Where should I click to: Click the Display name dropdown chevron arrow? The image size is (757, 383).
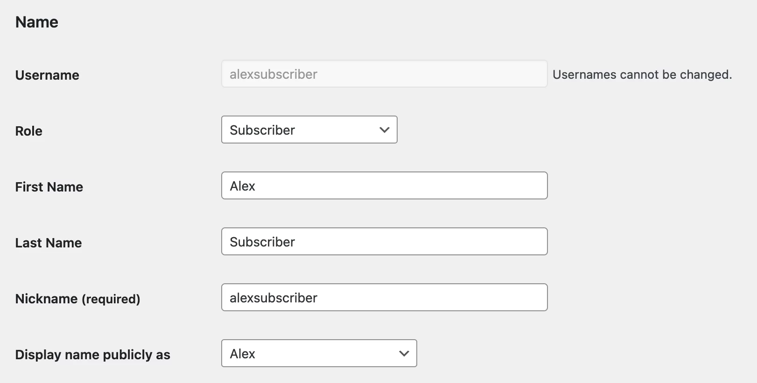404,354
